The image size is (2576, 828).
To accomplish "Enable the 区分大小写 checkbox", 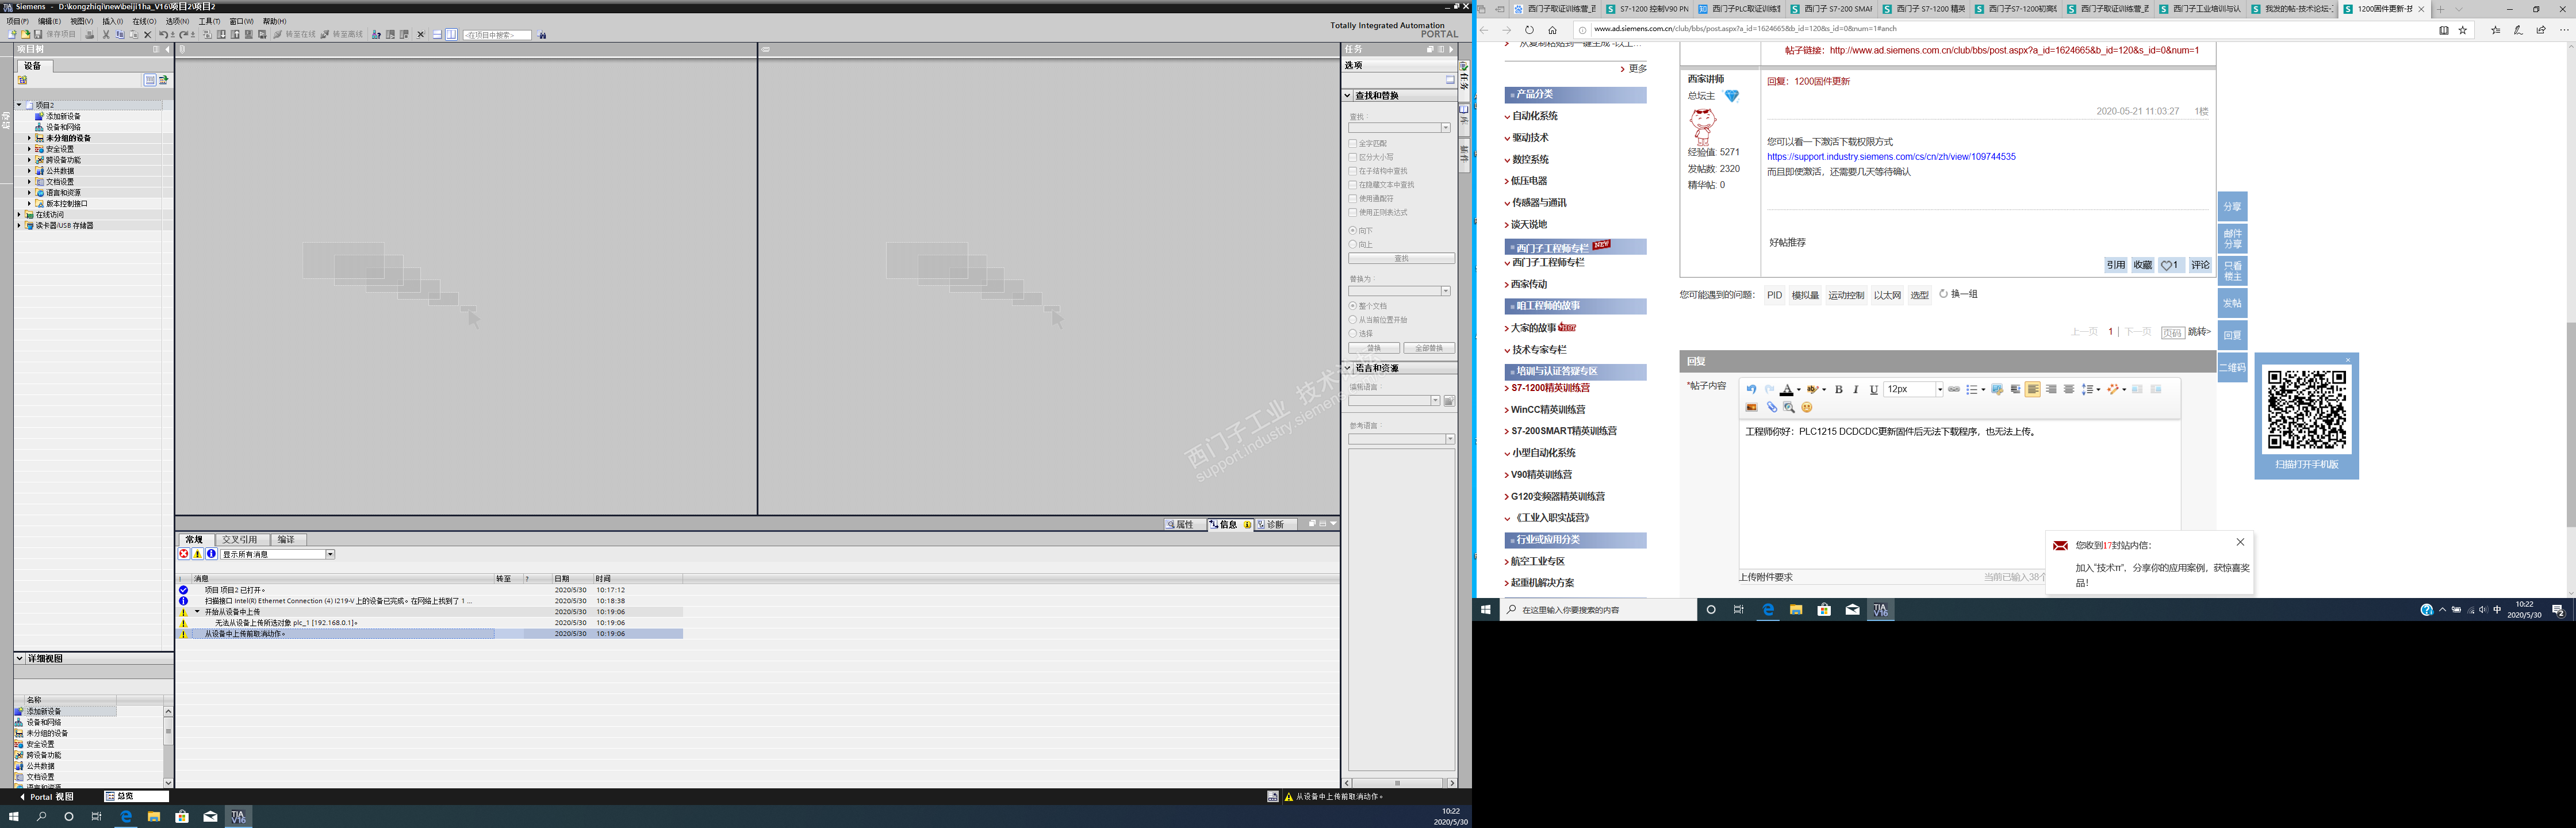I will (x=1353, y=158).
